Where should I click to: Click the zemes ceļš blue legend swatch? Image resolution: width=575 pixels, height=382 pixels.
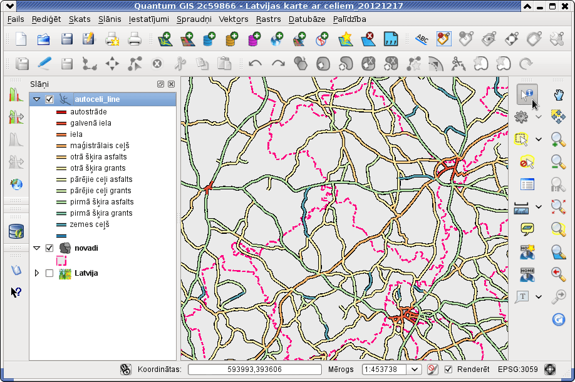pos(61,224)
